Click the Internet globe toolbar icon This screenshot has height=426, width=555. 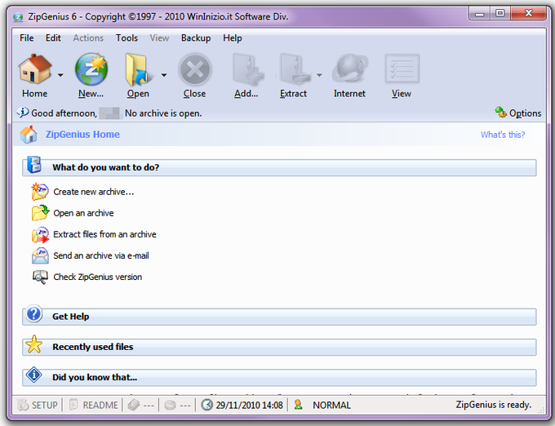[x=350, y=69]
